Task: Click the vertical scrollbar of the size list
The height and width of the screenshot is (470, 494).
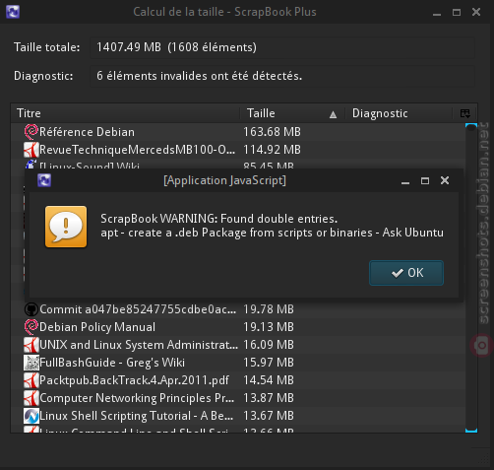Action: pos(471,278)
